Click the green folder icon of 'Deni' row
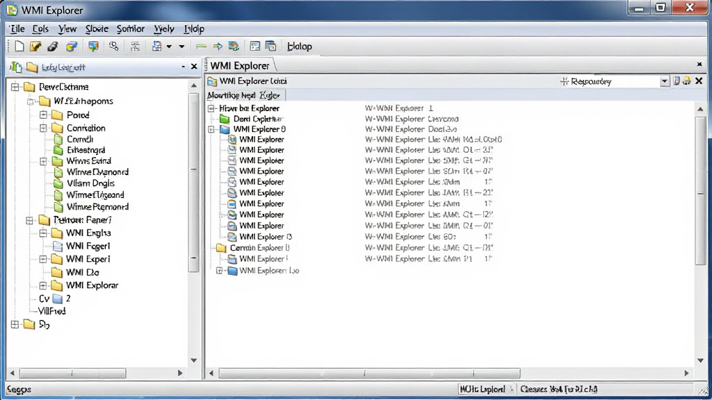The image size is (712, 400). 225,119
